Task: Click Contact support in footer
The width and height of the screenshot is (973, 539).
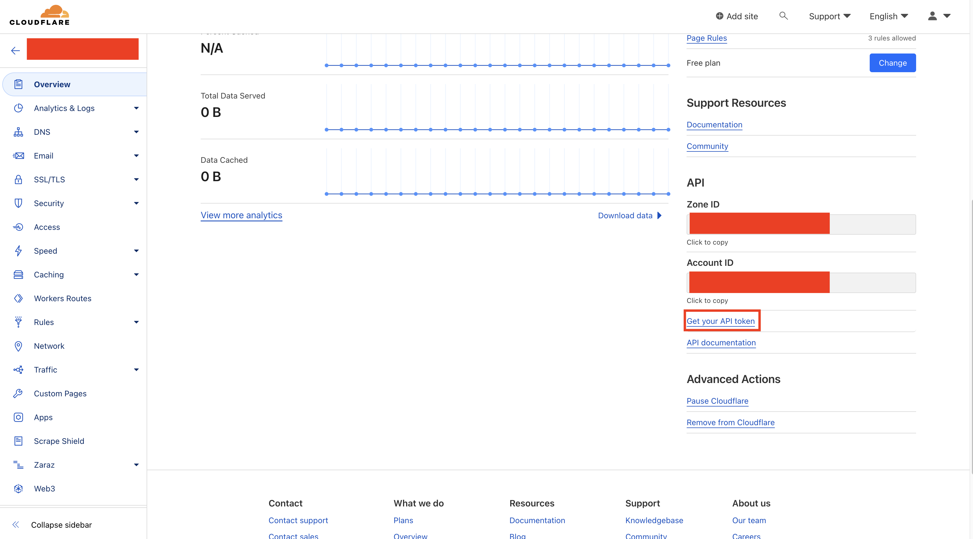Action: [x=298, y=520]
